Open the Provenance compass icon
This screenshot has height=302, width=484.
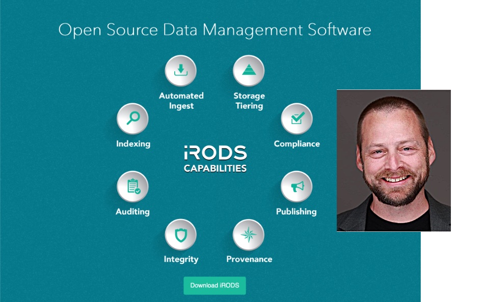[249, 234]
